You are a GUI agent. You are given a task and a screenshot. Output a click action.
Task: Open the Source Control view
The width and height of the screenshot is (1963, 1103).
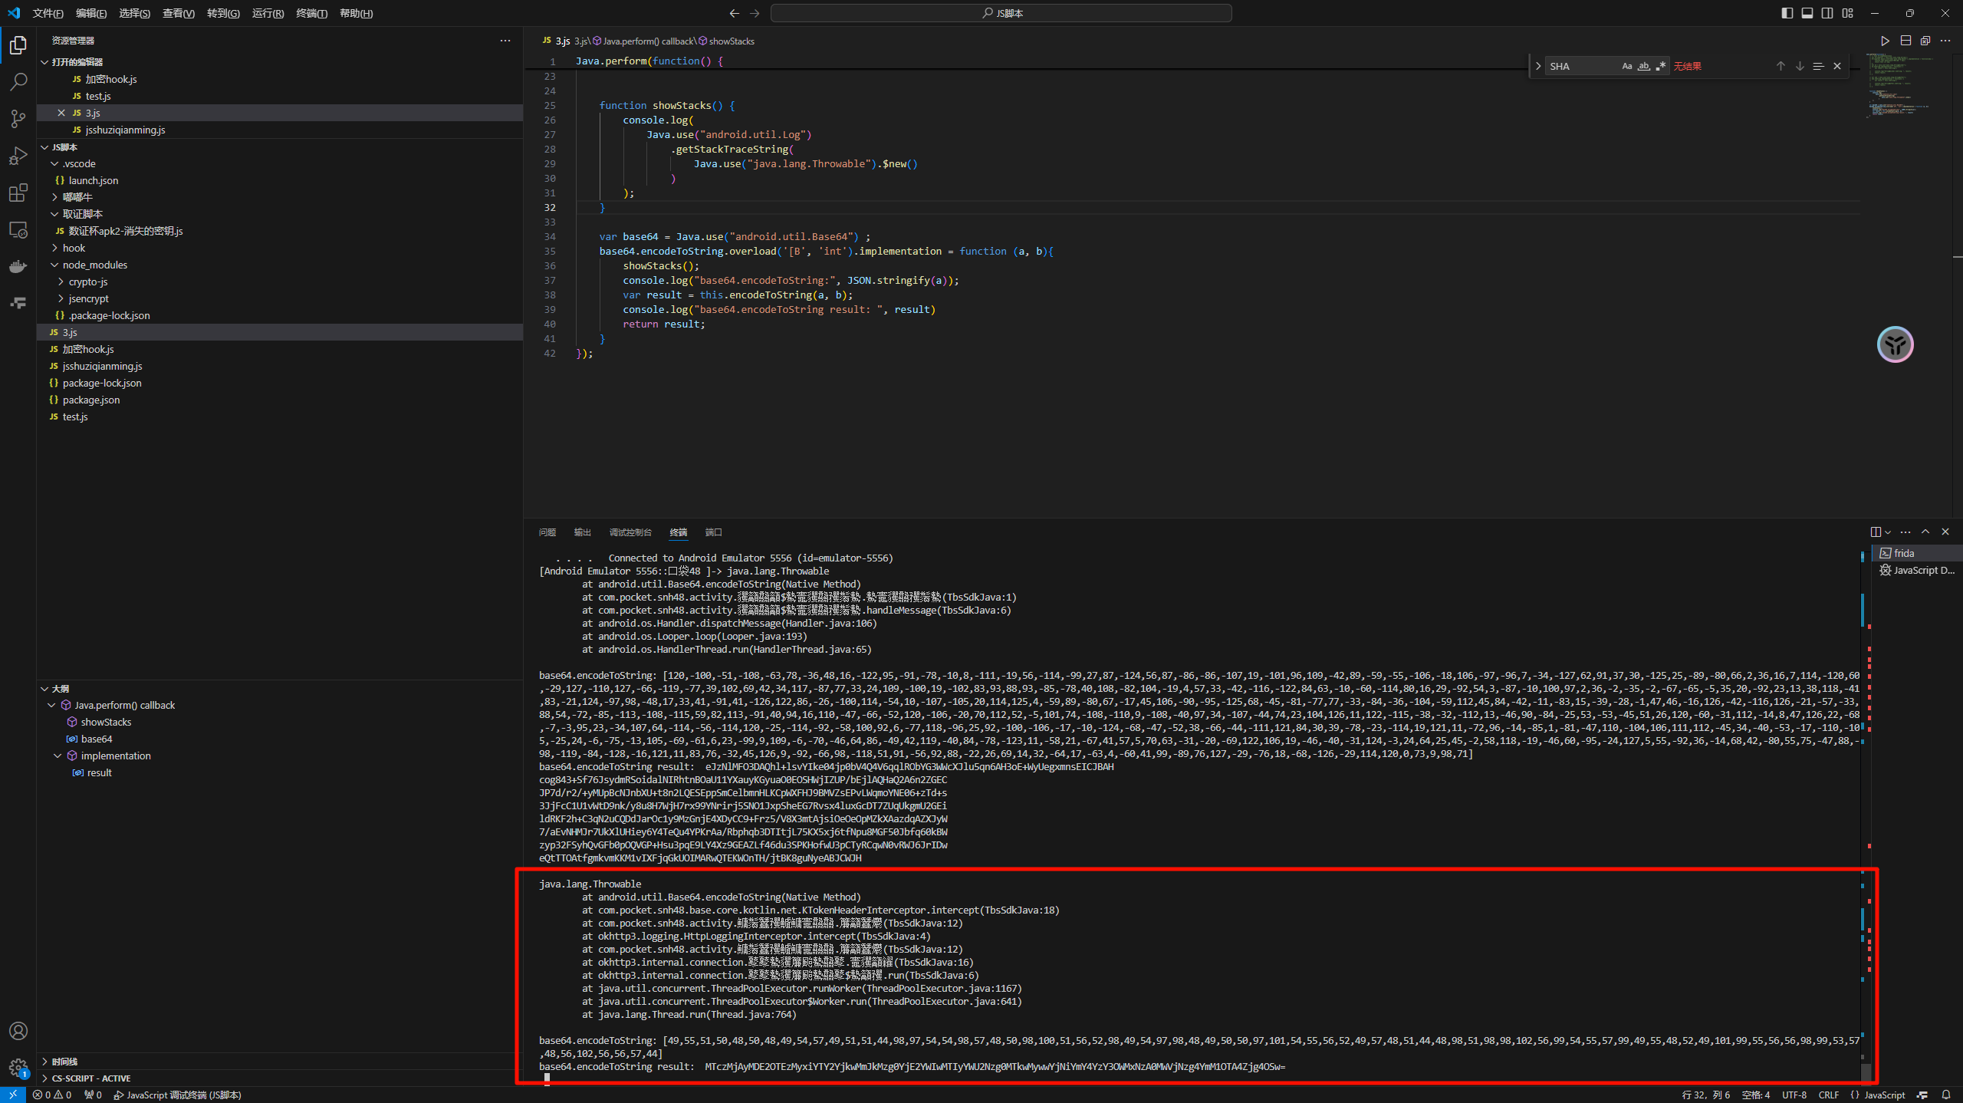pyautogui.click(x=18, y=118)
